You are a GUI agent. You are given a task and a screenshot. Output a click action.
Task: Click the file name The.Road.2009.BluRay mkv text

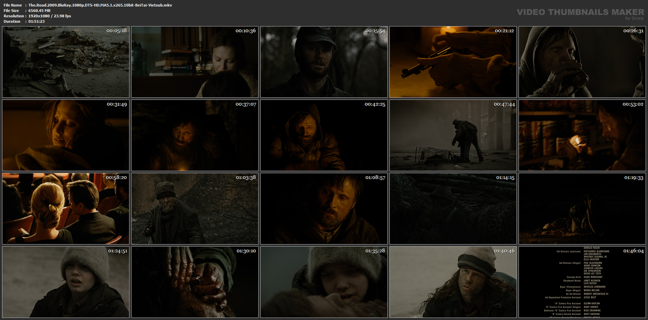[x=100, y=5]
